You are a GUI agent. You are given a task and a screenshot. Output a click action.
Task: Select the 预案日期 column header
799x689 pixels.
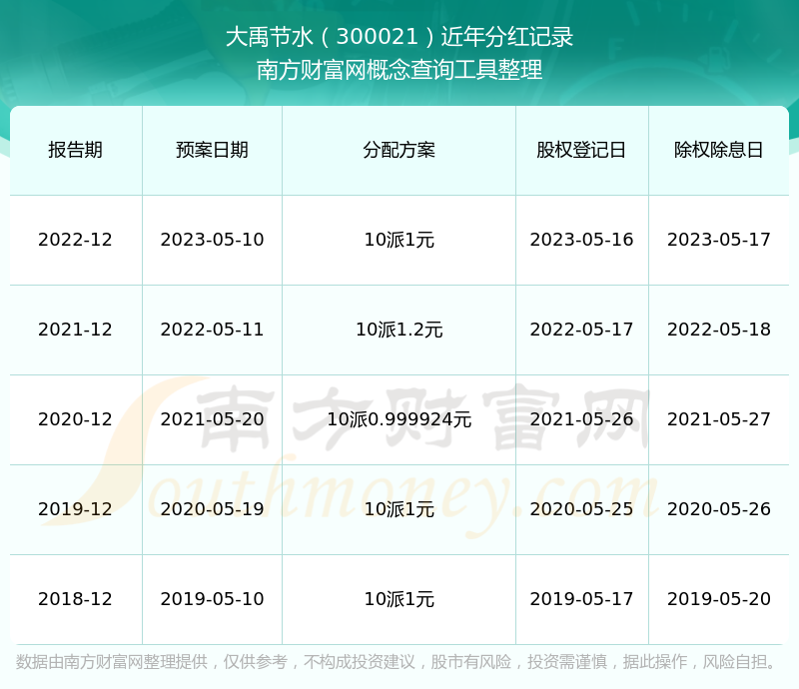coord(212,150)
